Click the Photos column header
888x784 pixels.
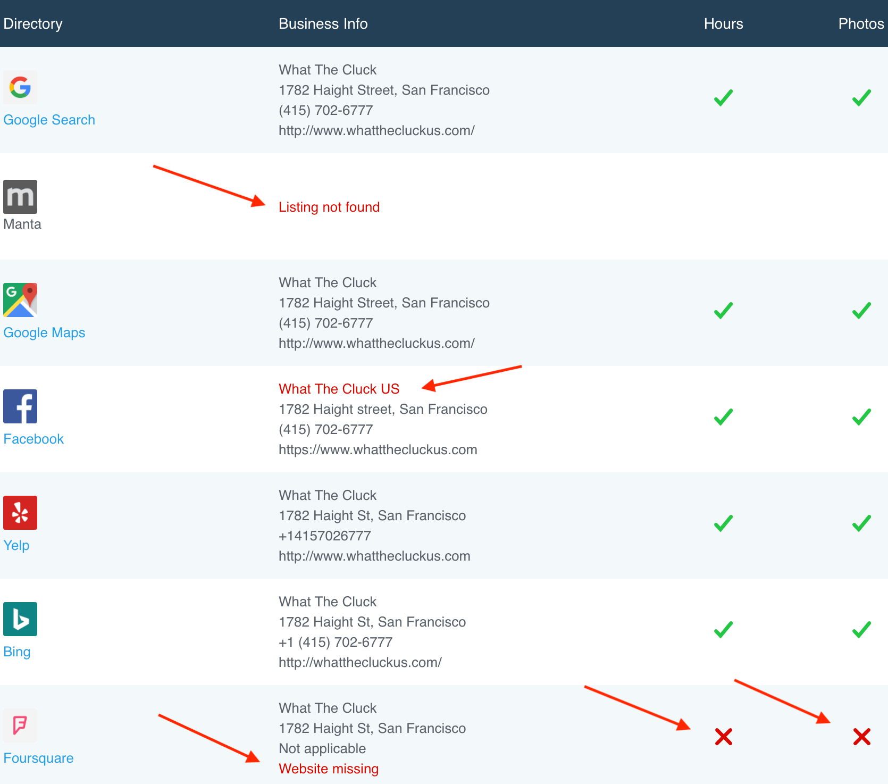861,24
